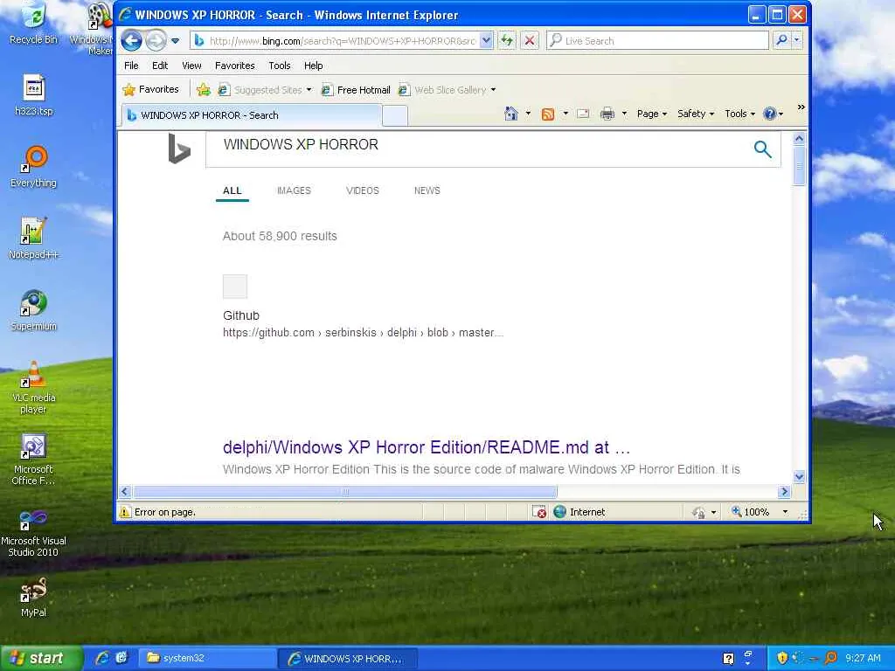895x671 pixels.
Task: Open the command bar Tools dropdown
Action: pos(739,114)
